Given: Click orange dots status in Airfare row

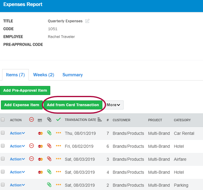Looking at the screenshot, I should click(x=58, y=159).
